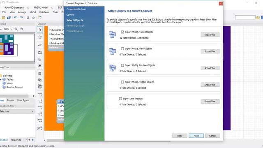Enable Export MySQL Trigger Objects checkbox
This screenshot has width=263, height=148.
click(122, 82)
